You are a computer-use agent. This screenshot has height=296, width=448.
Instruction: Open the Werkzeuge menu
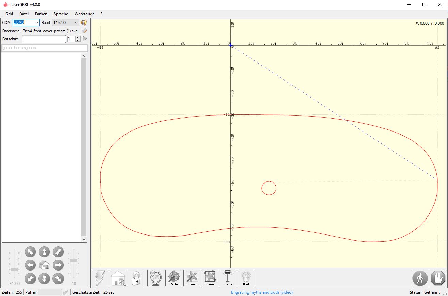click(84, 14)
